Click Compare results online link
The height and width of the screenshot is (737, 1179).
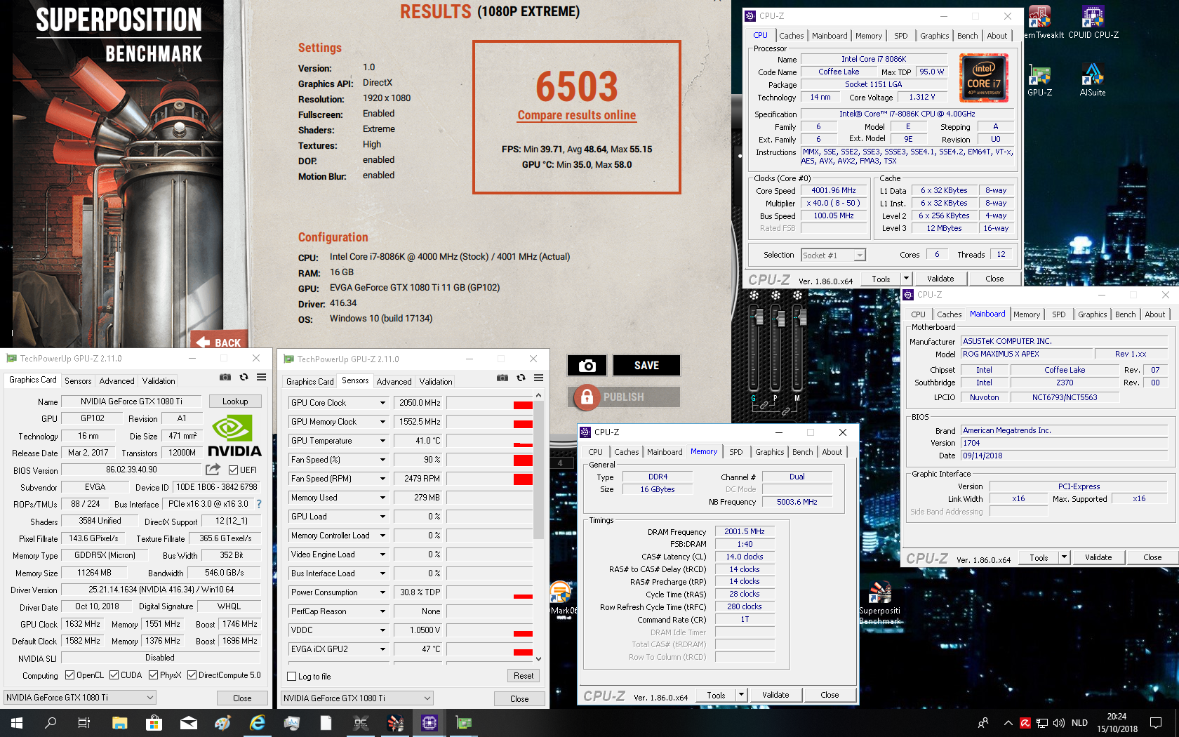pyautogui.click(x=577, y=115)
